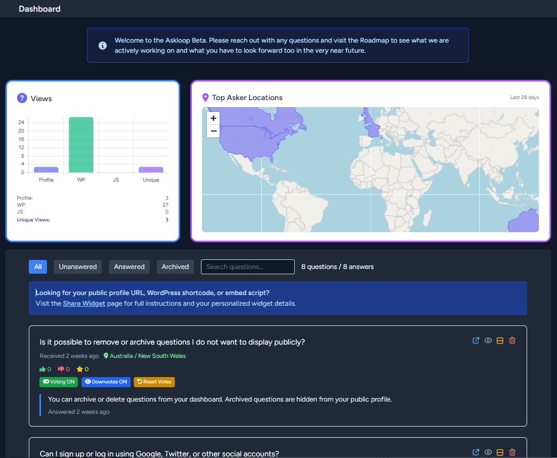
Task: Toggle Voting ON for the first question
Action: tap(58, 382)
